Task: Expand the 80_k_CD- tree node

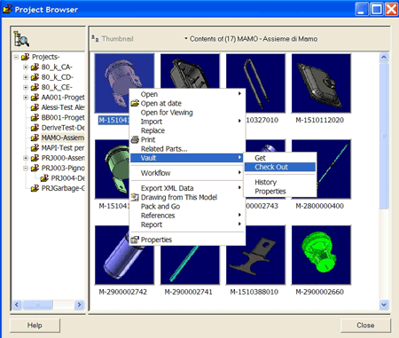Action: tap(26, 77)
